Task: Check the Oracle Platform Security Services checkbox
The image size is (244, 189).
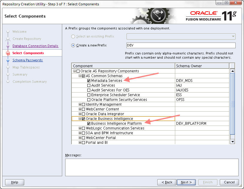Action: [89, 100]
